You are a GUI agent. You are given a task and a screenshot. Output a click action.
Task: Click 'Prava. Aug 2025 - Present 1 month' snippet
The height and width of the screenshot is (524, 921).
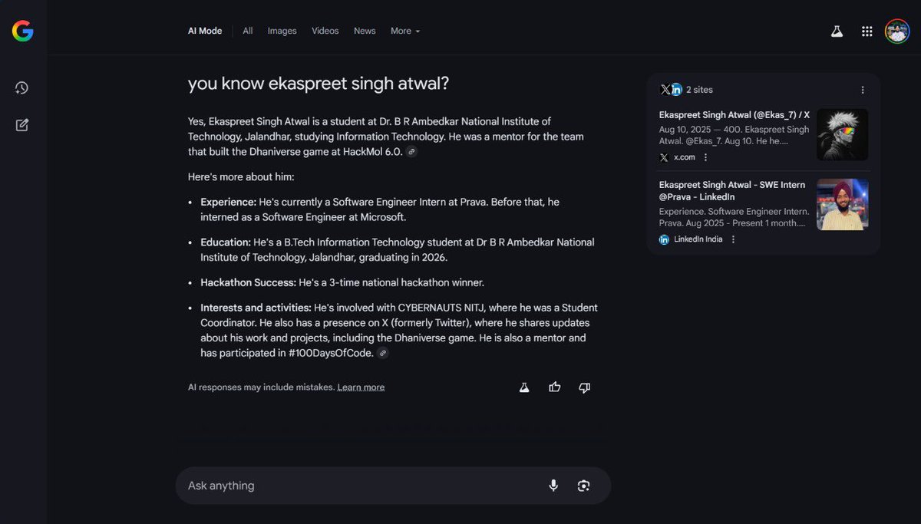732,223
